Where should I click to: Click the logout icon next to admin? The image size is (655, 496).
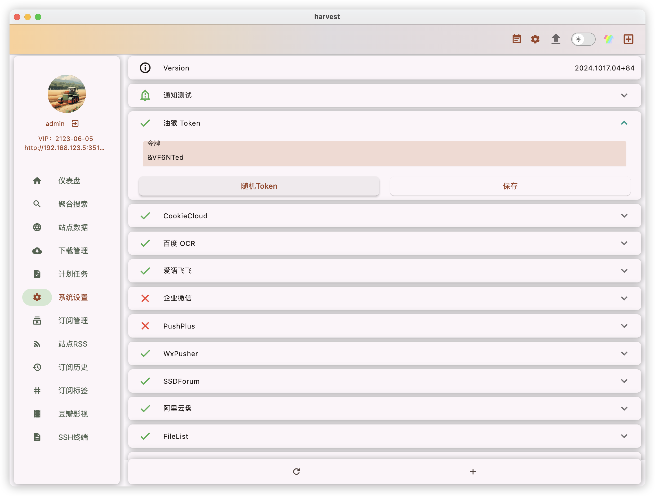tap(75, 123)
